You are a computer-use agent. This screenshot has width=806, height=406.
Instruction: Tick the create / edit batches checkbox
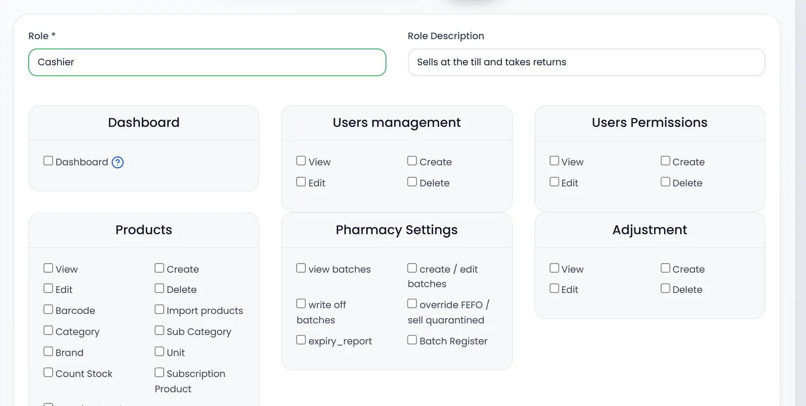pyautogui.click(x=412, y=268)
